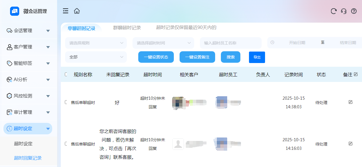Collapse sidebar with the menu fold icon
The image size is (362, 167).
(66, 11)
